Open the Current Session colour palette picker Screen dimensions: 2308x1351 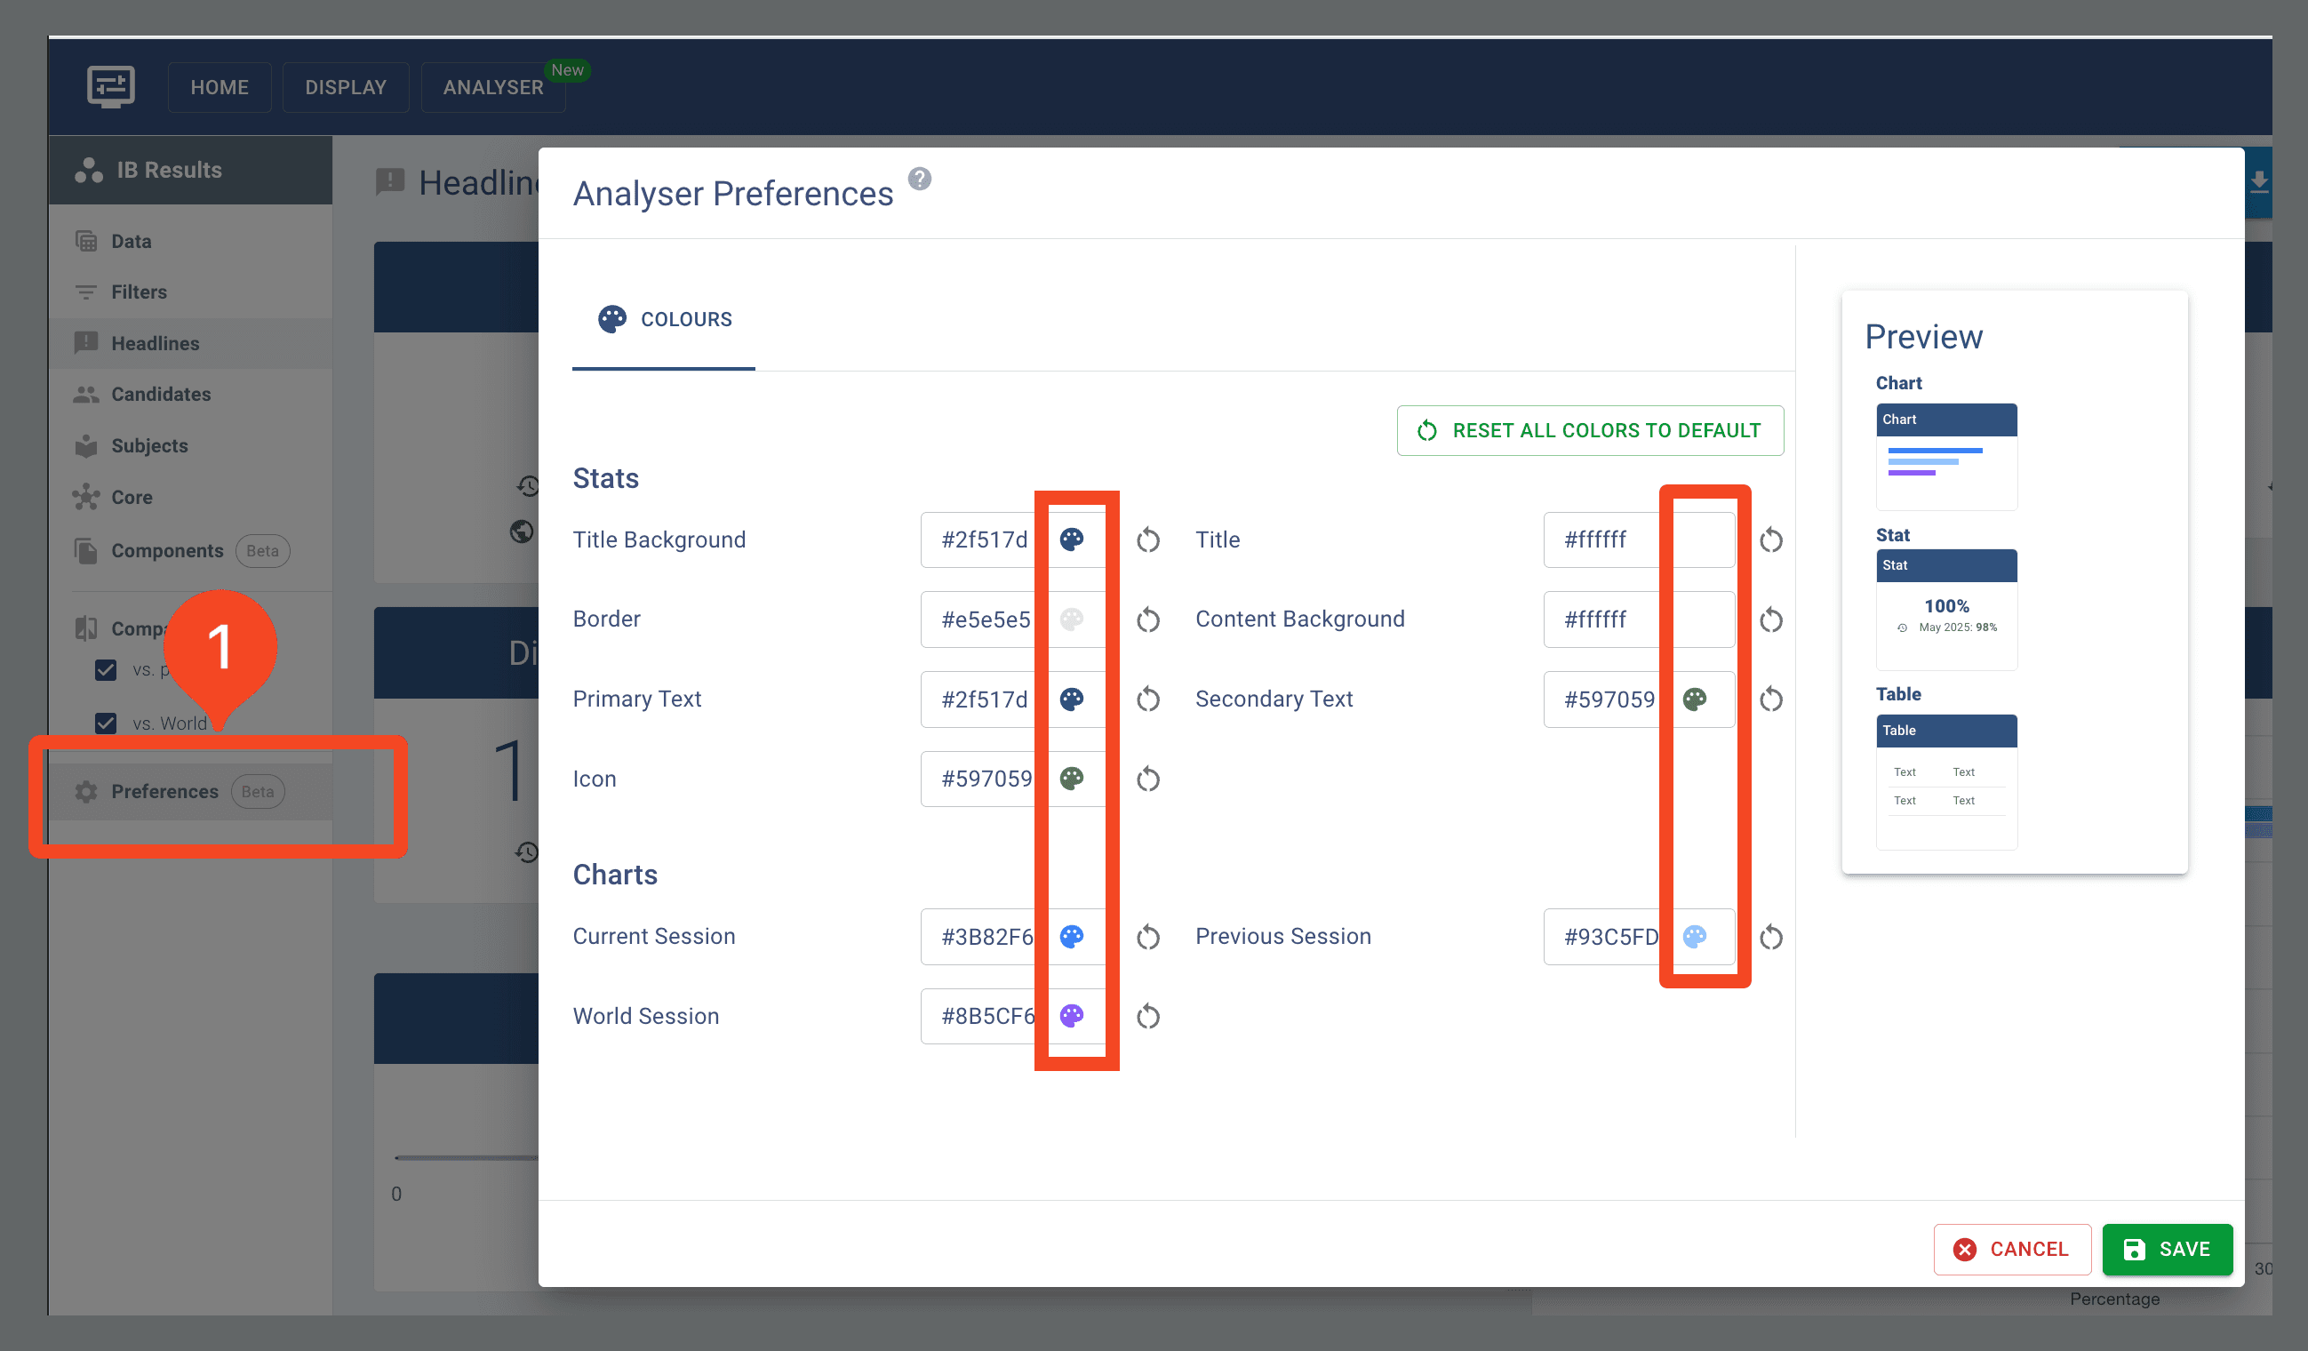click(1072, 936)
